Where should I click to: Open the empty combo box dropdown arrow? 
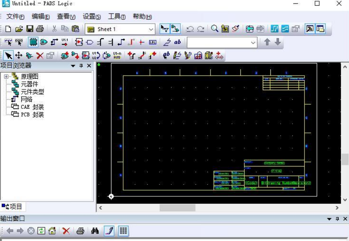point(254,43)
